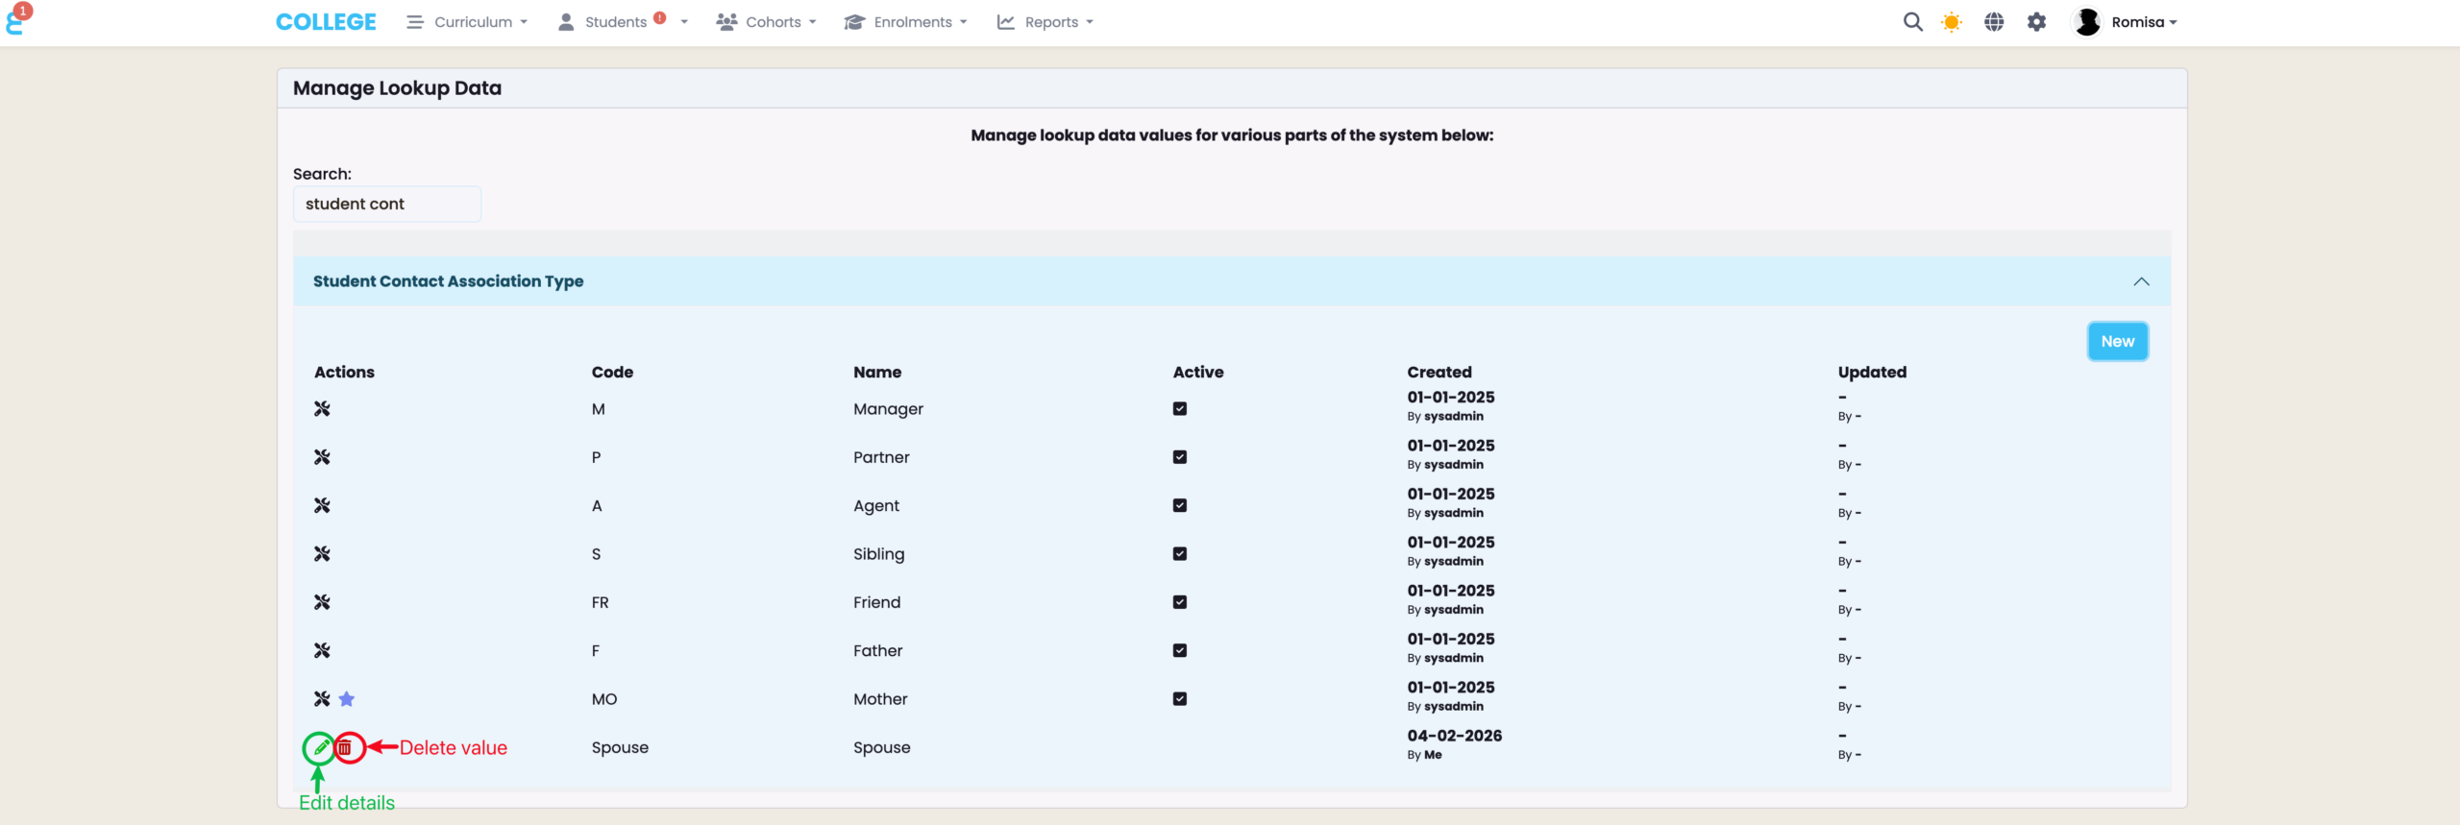Click the Search input field
Viewport: 2460px width, 825px height.
(387, 204)
